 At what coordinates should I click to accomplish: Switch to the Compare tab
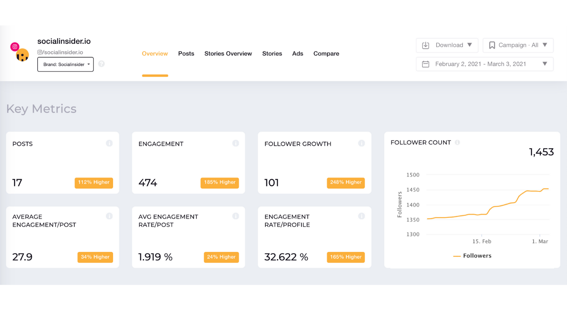coord(326,53)
